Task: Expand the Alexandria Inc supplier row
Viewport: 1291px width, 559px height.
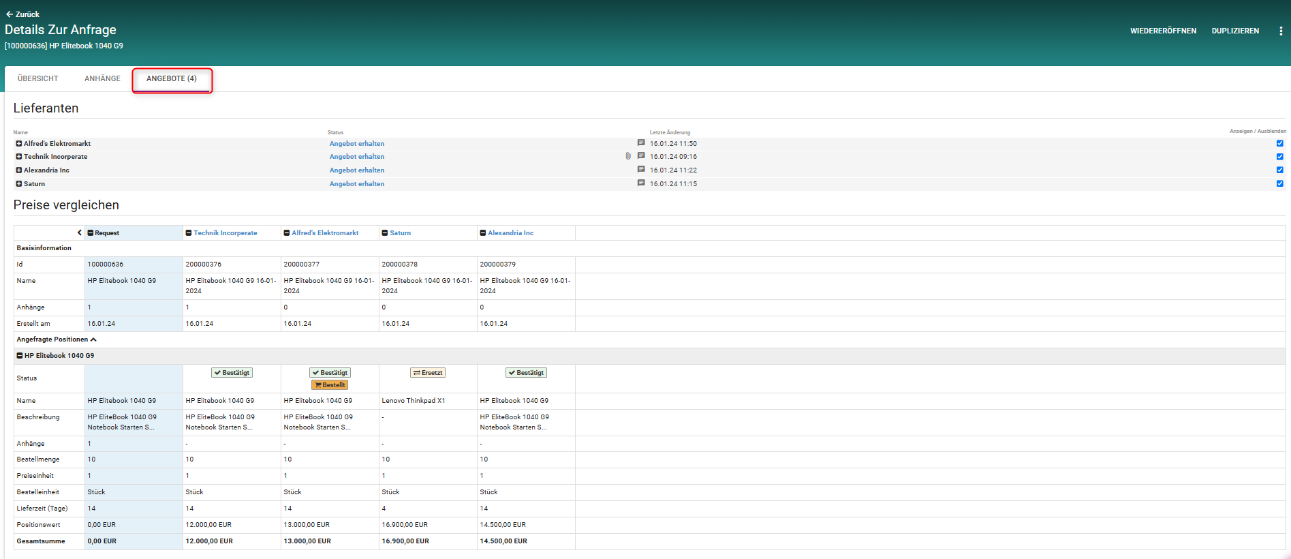Action: (x=19, y=170)
